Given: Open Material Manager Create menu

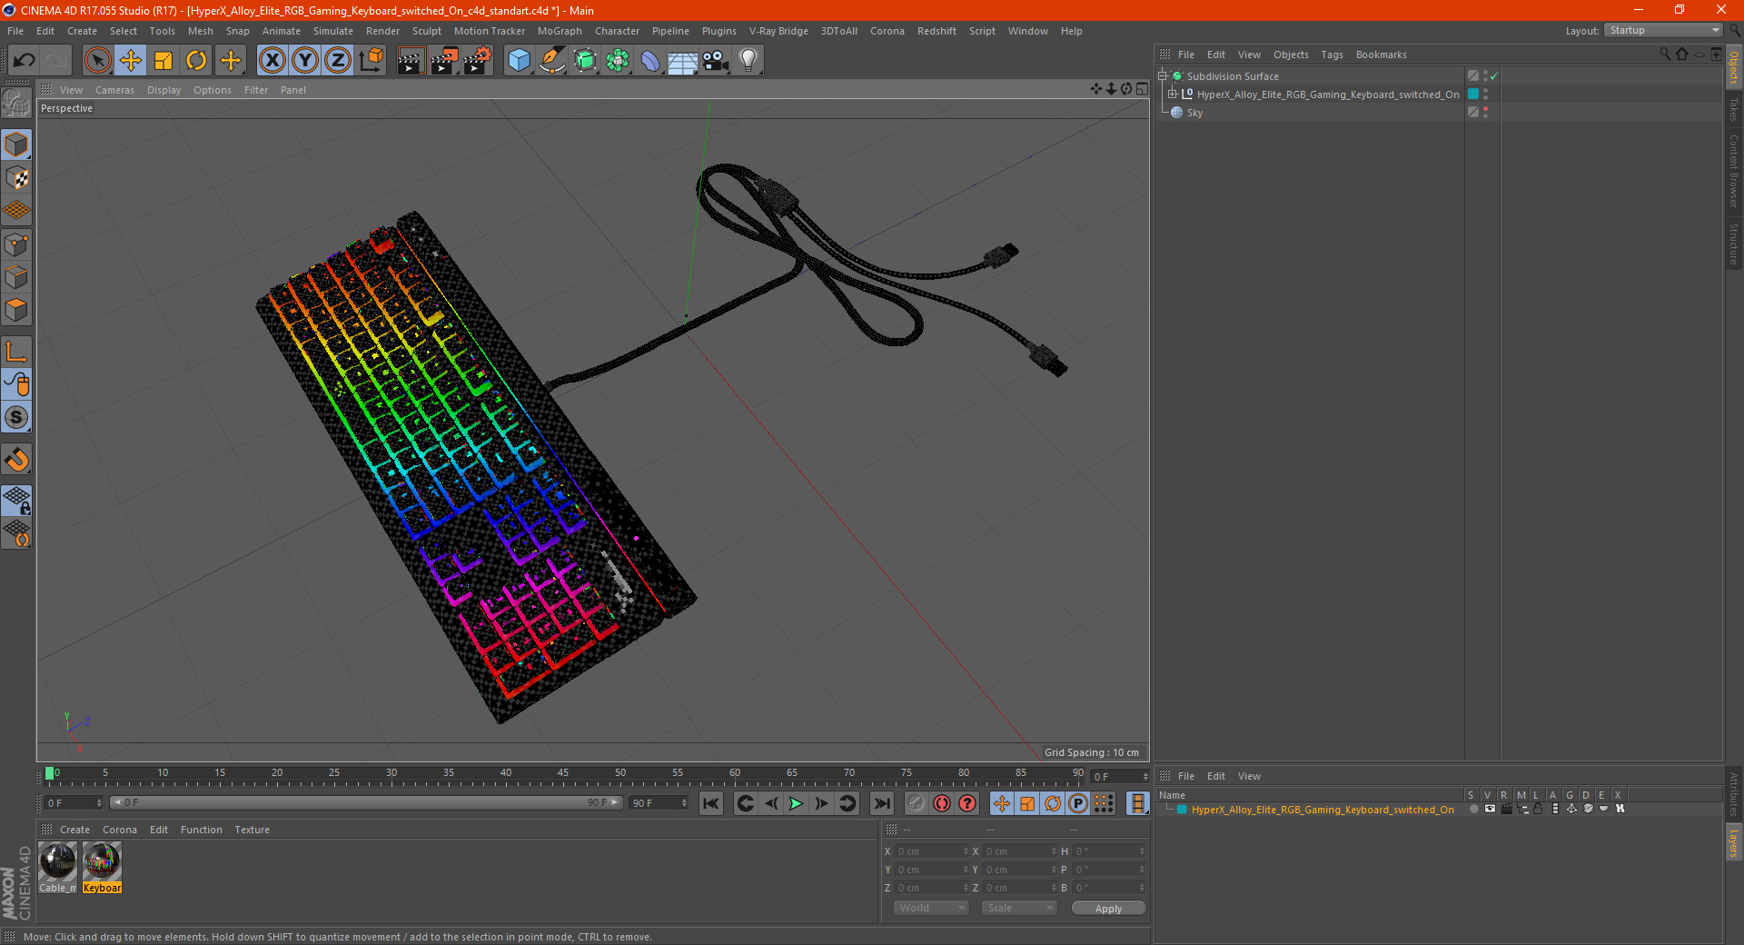Looking at the screenshot, I should click(74, 830).
